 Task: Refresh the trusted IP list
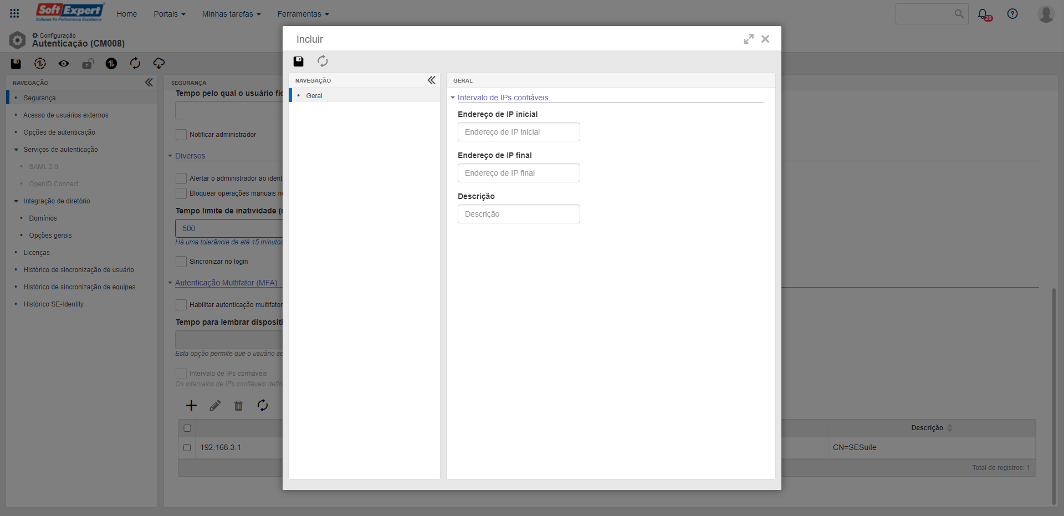(x=263, y=406)
